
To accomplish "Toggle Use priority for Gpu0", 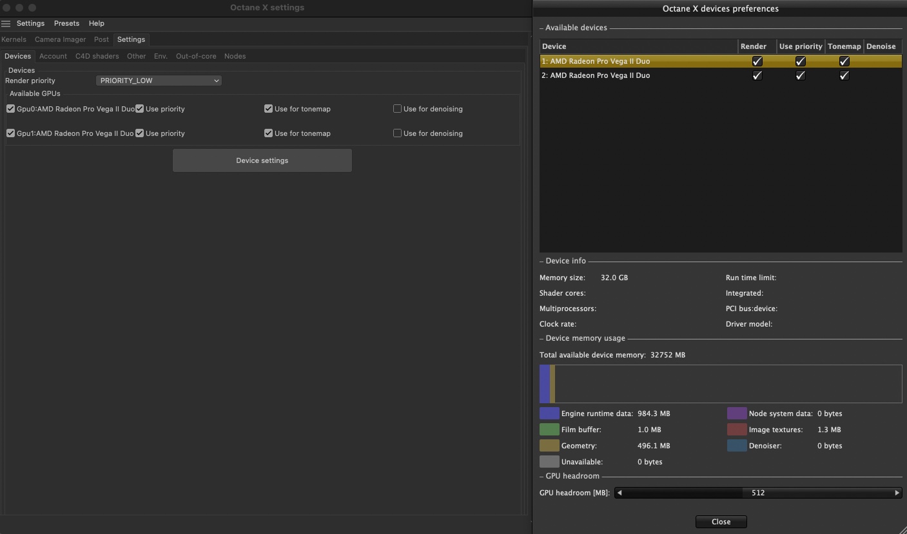I will point(139,109).
